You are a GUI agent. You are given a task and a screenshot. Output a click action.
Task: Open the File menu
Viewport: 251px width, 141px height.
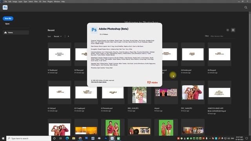point(5,2)
